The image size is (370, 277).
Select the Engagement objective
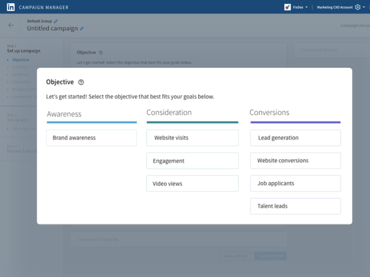tap(192, 161)
